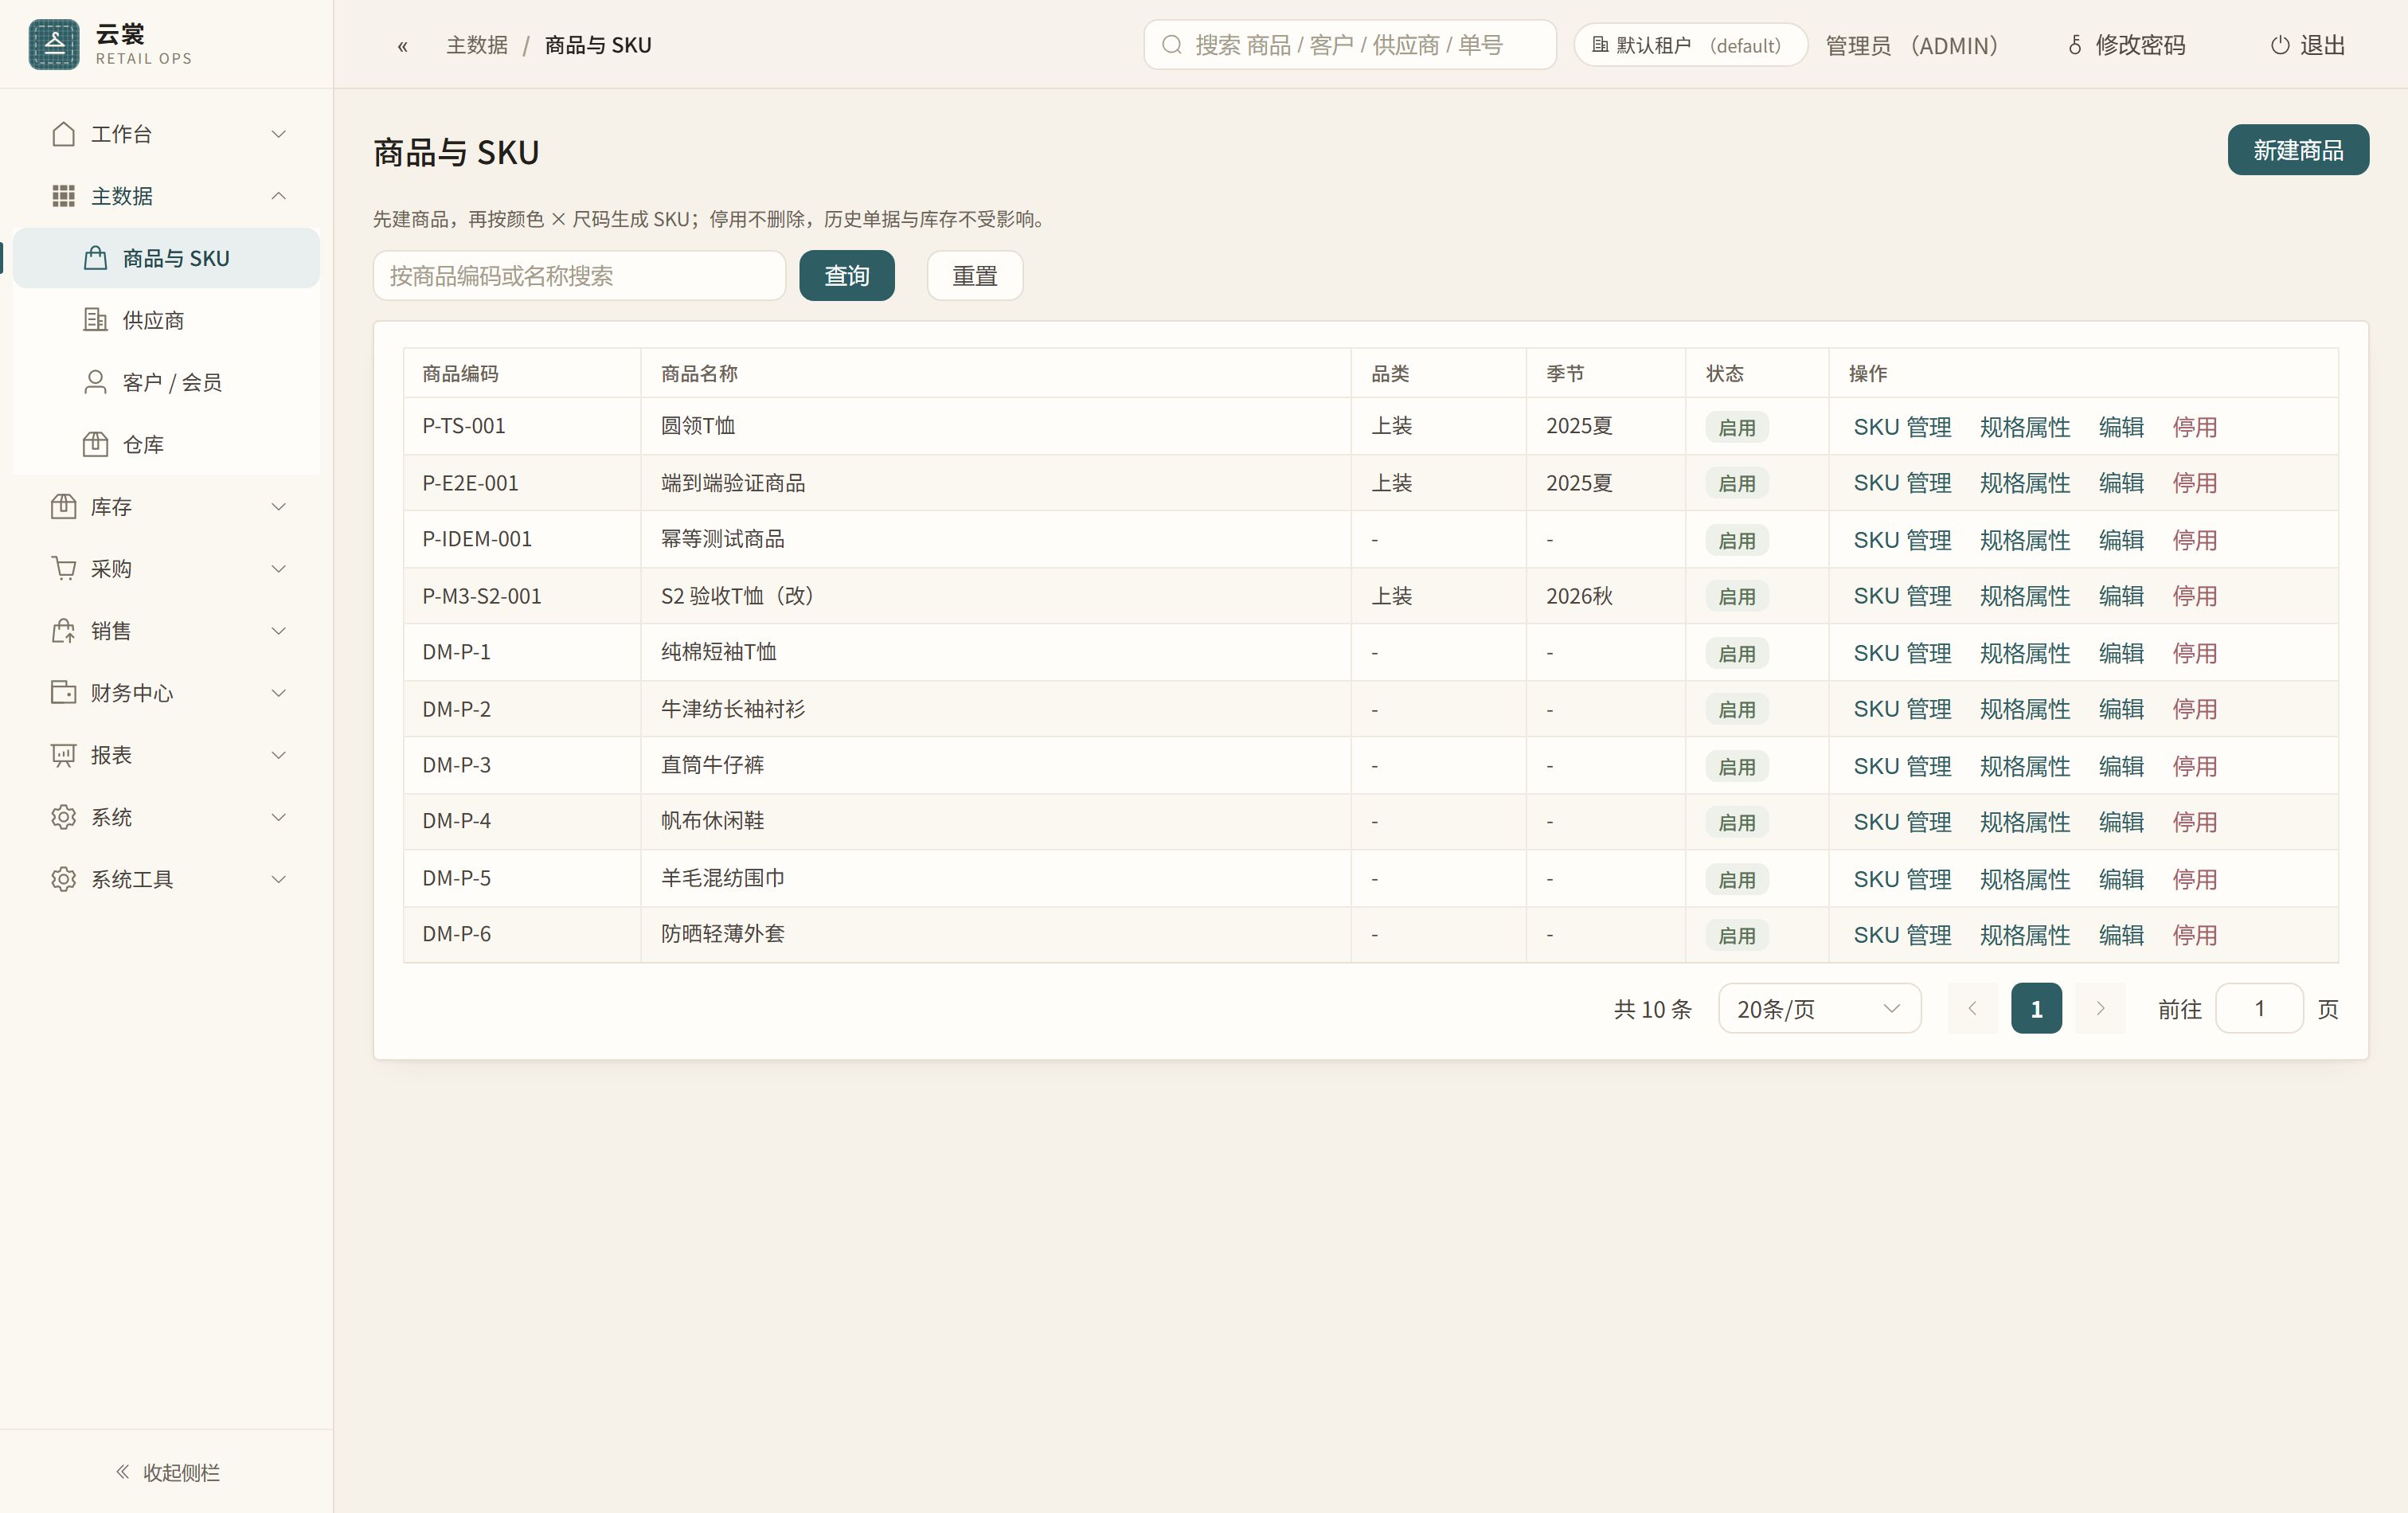Click the 前往 page number input
The width and height of the screenshot is (2408, 1513).
[x=2259, y=1009]
